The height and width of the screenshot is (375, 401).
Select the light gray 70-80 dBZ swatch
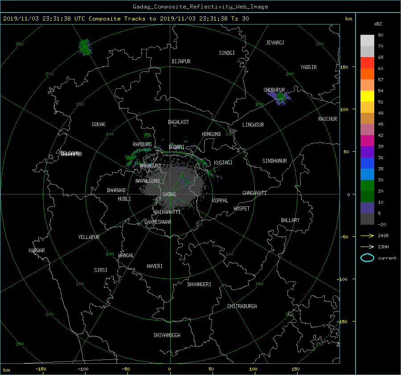(367, 41)
